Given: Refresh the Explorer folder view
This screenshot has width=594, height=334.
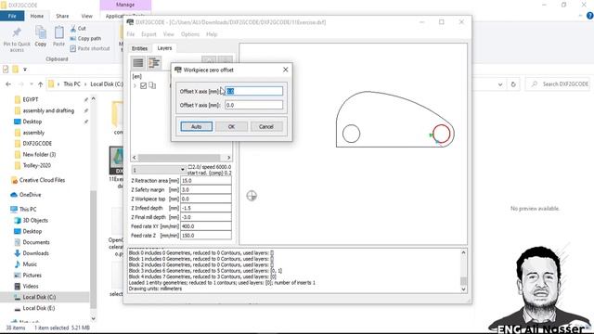Looking at the screenshot, I should coord(513,84).
